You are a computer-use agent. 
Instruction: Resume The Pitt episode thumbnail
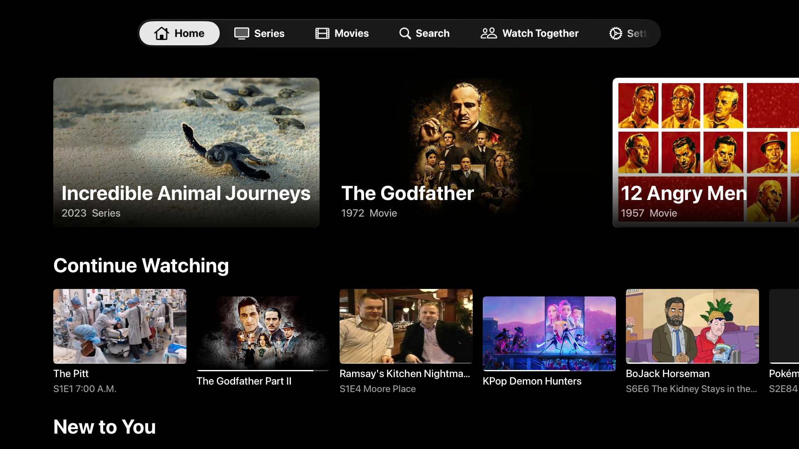pos(120,326)
